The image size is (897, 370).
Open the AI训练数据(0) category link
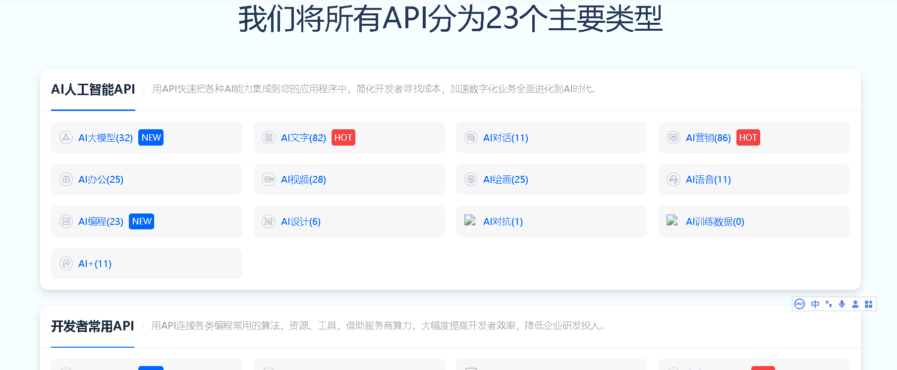(715, 221)
